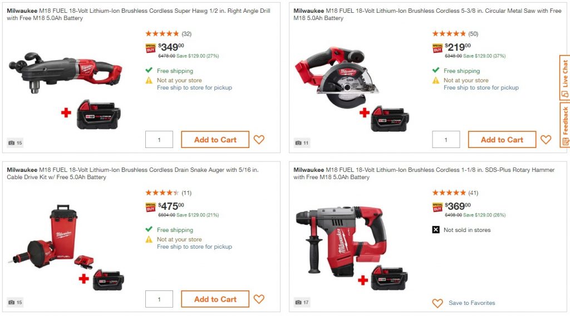Viewport: 570px width, 316px height.
Task: Click heart icon beside Save to Favorites
Action: point(438,303)
